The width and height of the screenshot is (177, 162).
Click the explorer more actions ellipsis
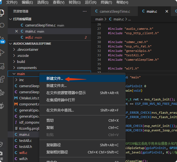click(85, 11)
